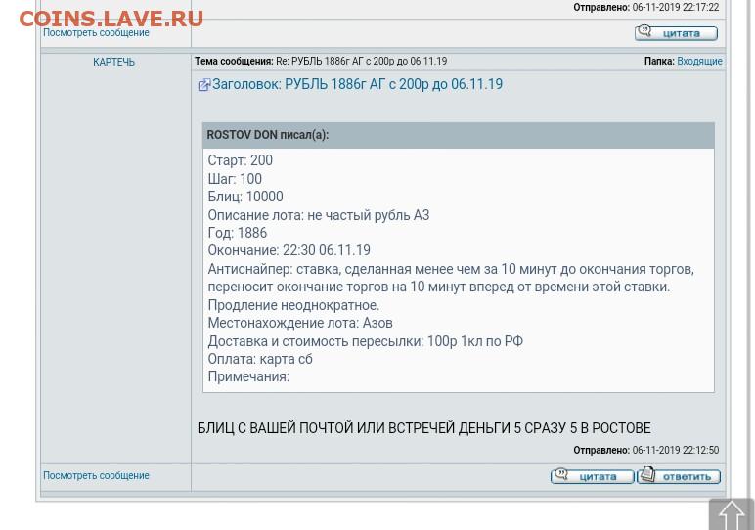Click the 'Блиц: 10000' line
Viewport: 755px width, 530px height.
[x=245, y=197]
